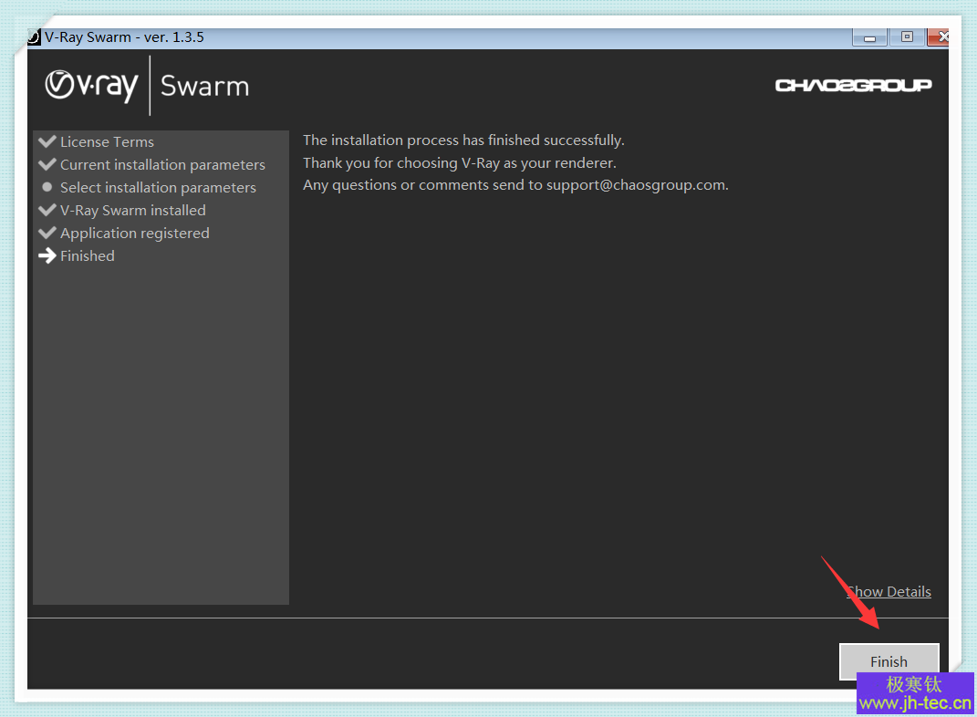The height and width of the screenshot is (717, 977).
Task: Select the Select installation parameters step
Action: coord(158,188)
